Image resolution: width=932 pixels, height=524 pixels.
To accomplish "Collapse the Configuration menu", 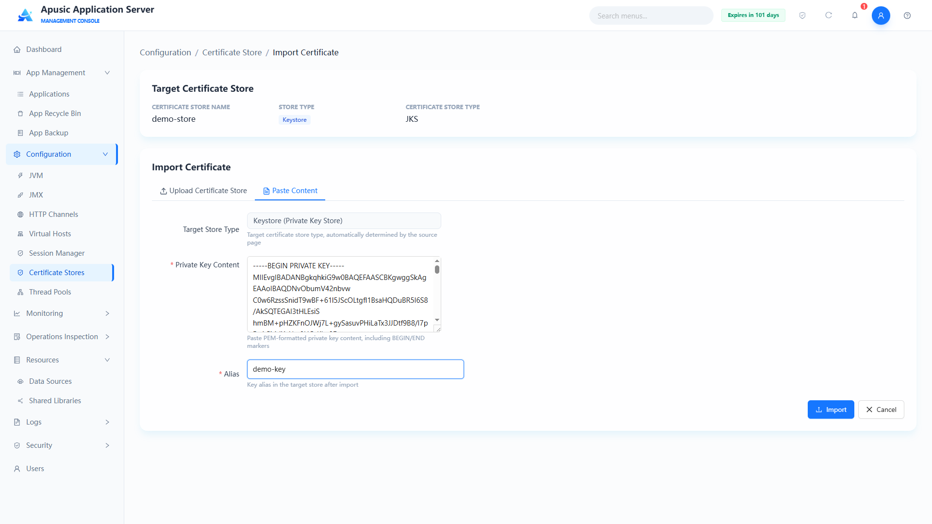I will 62,154.
